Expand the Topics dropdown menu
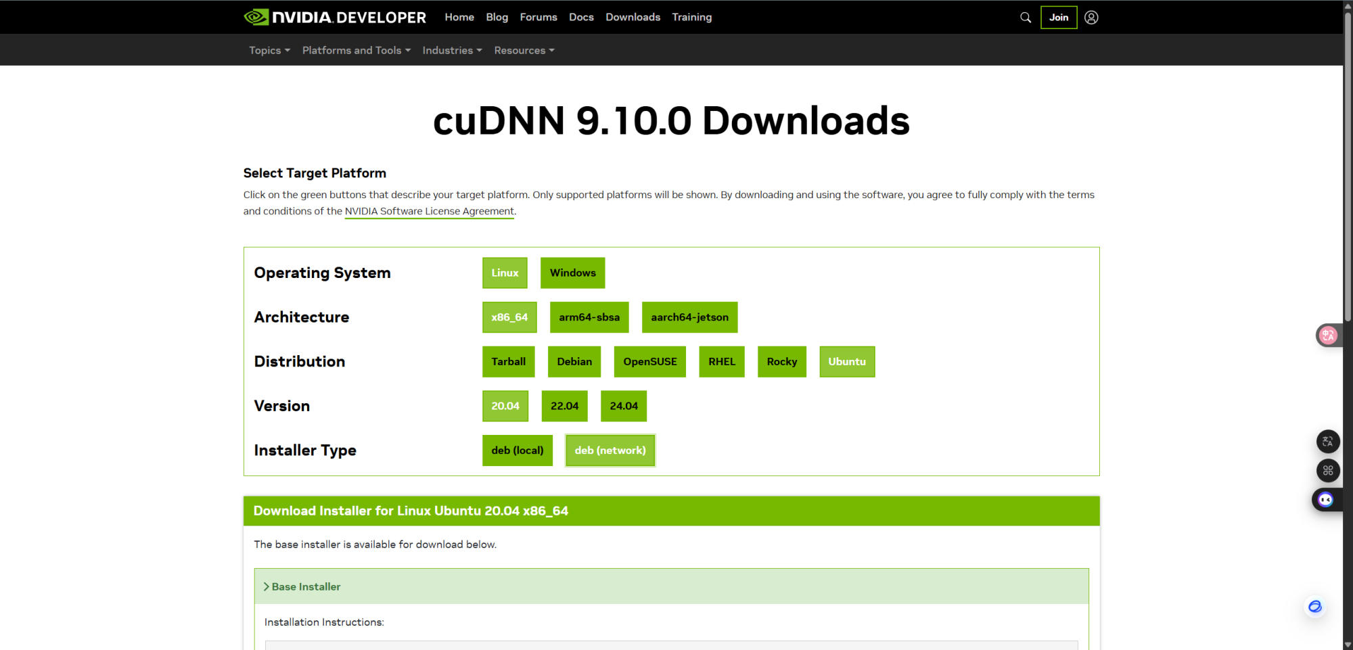This screenshot has width=1353, height=650. pyautogui.click(x=269, y=50)
